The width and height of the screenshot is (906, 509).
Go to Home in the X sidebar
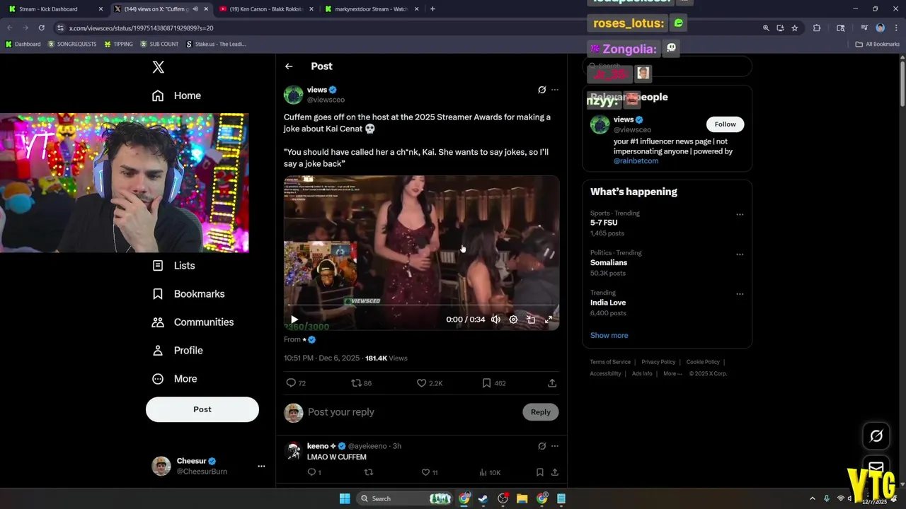(x=177, y=95)
